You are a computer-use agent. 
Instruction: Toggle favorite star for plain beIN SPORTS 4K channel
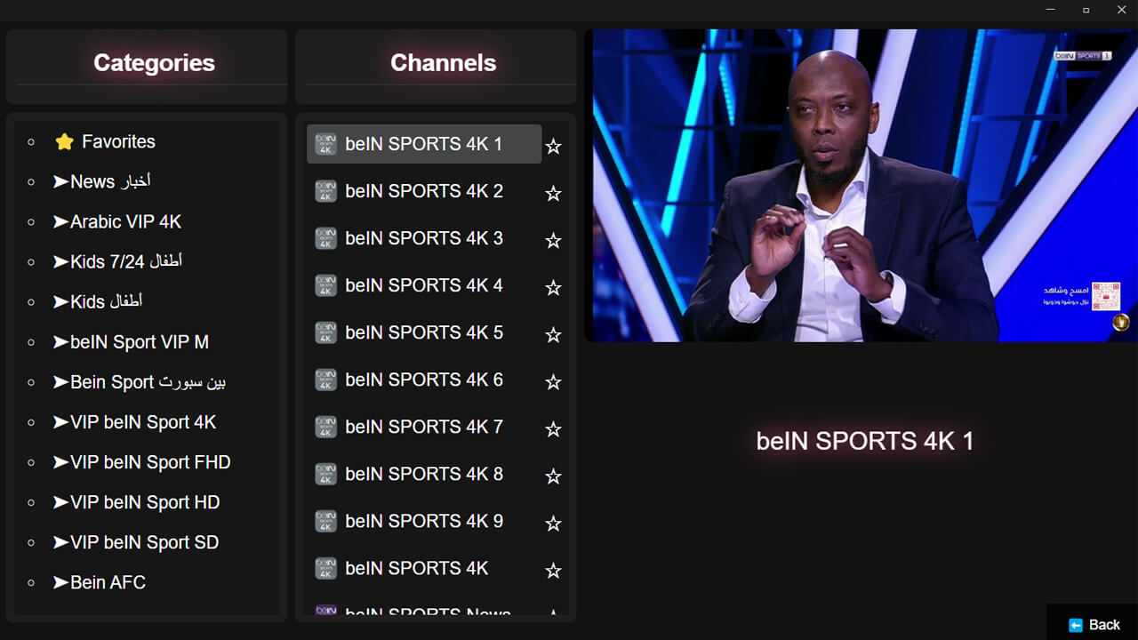point(553,570)
